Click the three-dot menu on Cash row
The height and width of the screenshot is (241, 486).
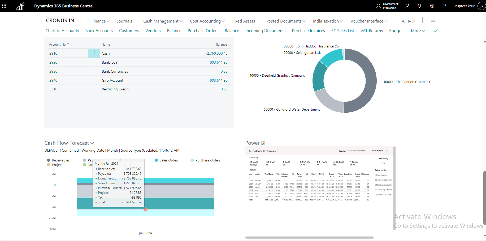click(94, 53)
